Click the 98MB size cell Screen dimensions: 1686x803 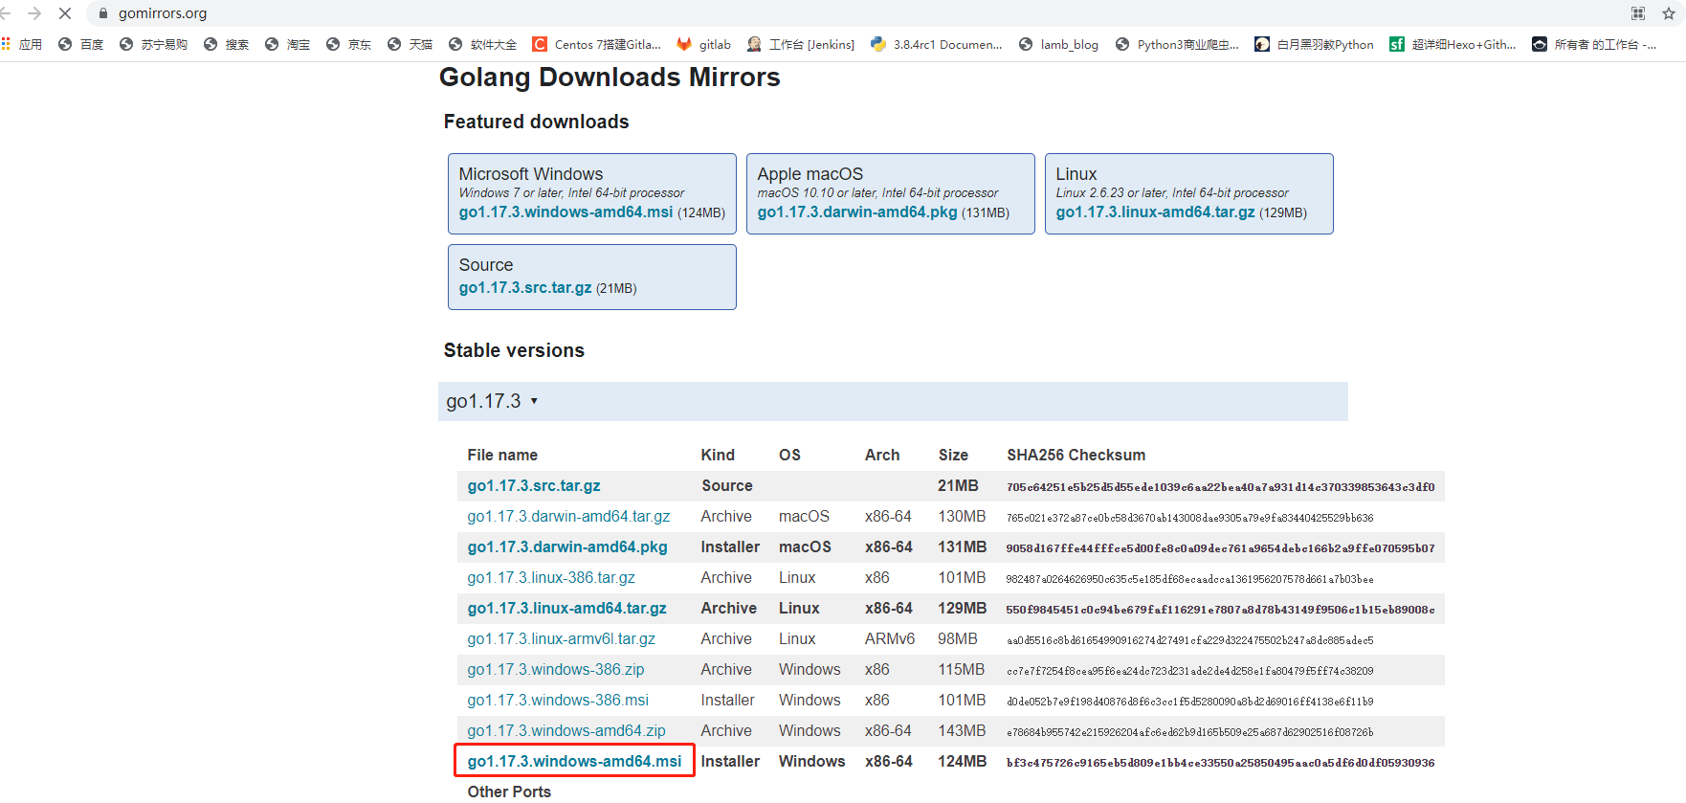(958, 639)
